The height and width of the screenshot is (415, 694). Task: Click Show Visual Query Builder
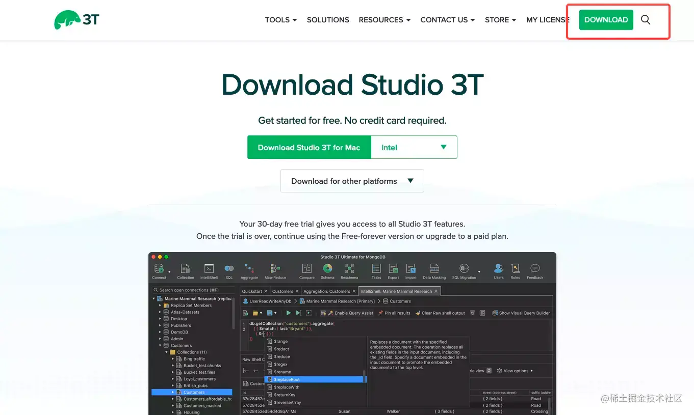[x=521, y=313]
